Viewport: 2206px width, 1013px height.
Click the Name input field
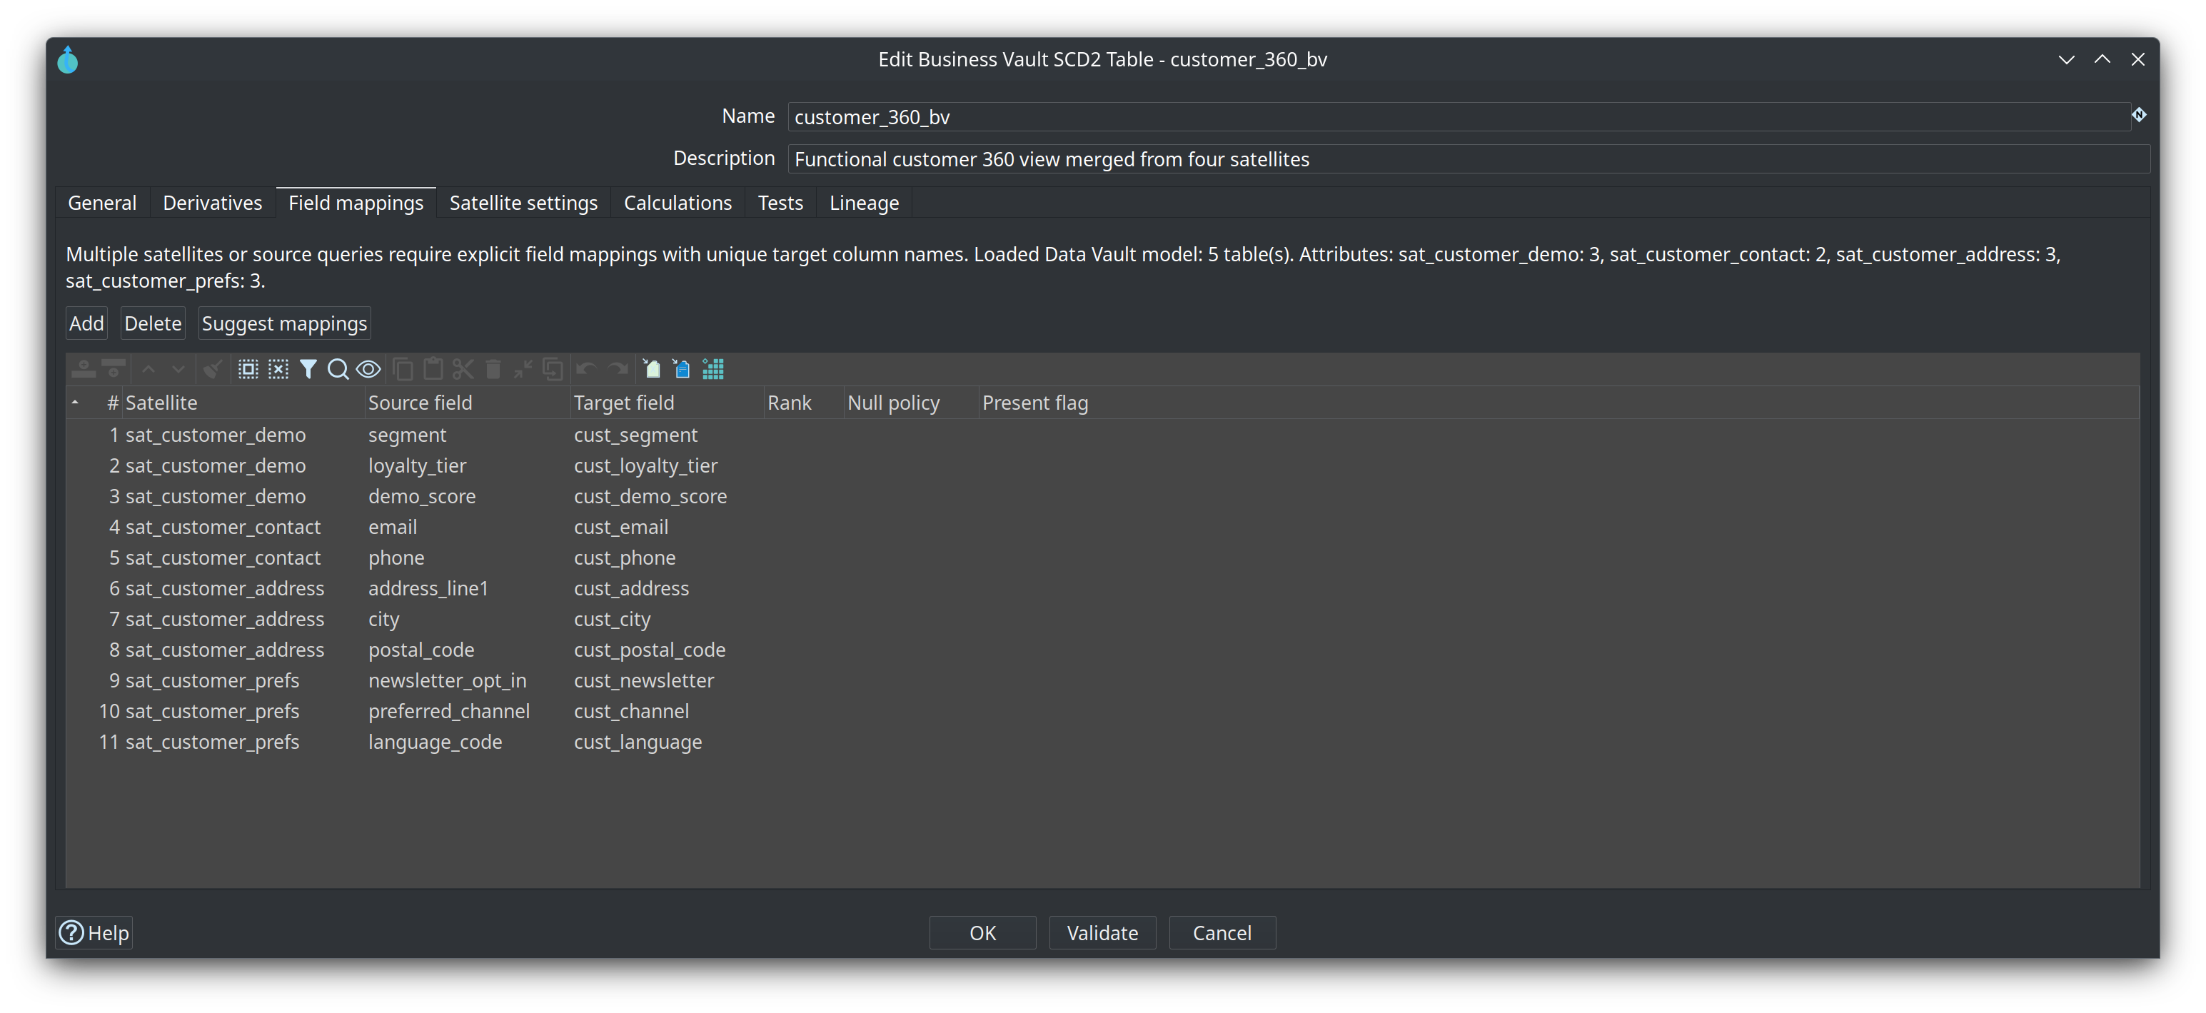1459,116
